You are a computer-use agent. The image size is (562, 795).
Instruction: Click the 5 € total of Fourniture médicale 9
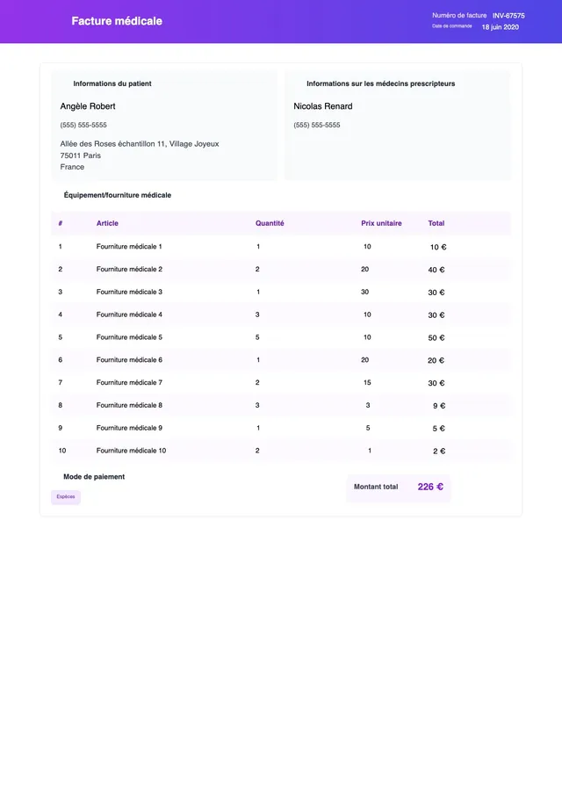click(x=439, y=429)
